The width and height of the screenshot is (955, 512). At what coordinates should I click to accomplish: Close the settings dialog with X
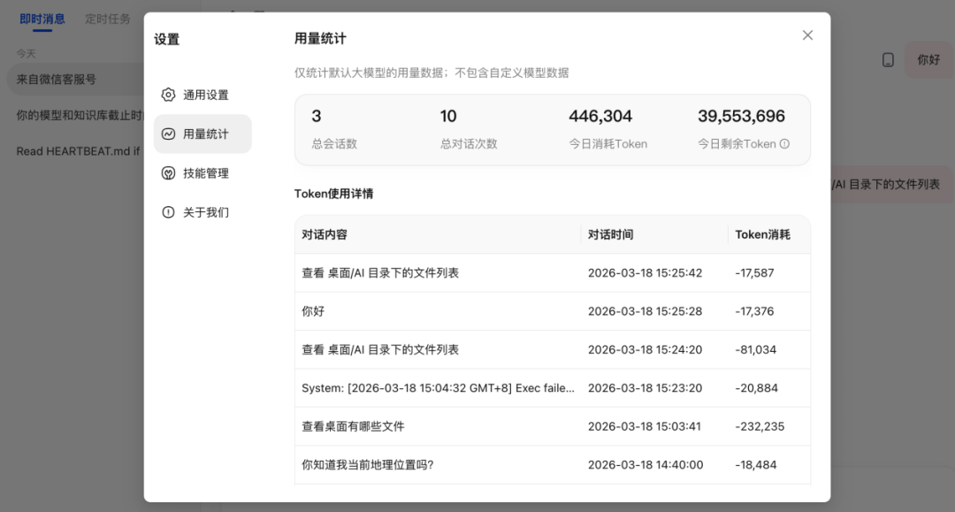click(807, 35)
